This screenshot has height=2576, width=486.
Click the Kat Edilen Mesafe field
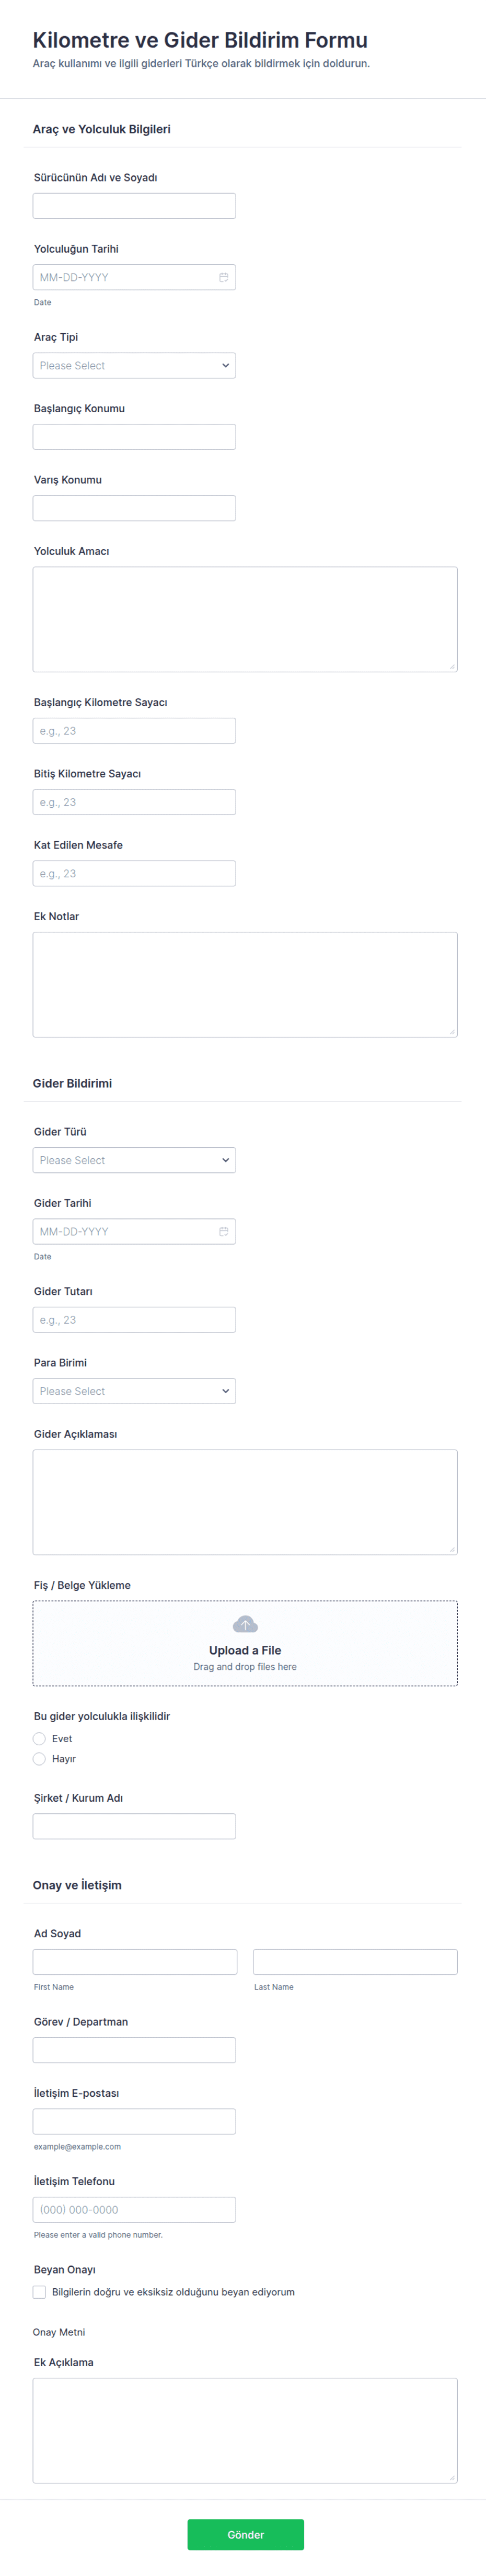pyautogui.click(x=134, y=873)
